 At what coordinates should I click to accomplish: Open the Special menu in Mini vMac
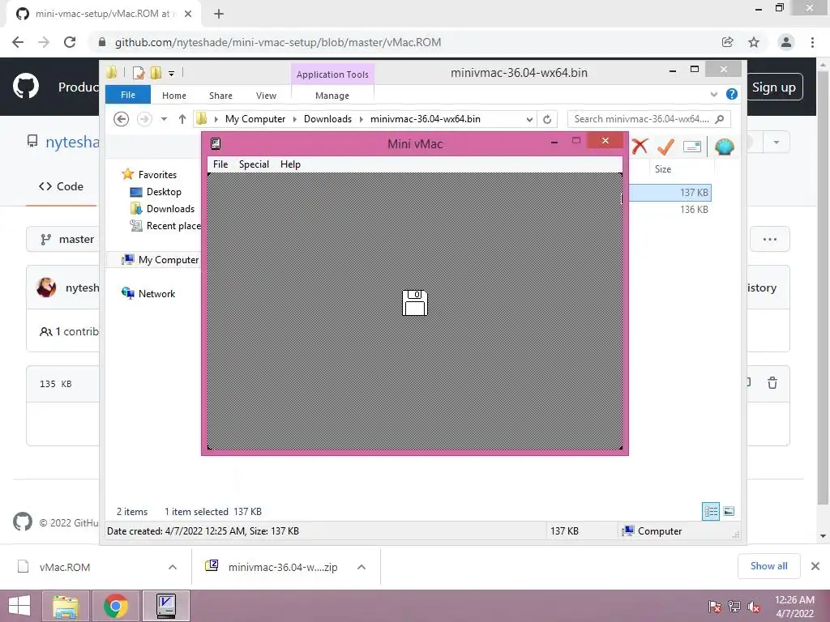254,164
